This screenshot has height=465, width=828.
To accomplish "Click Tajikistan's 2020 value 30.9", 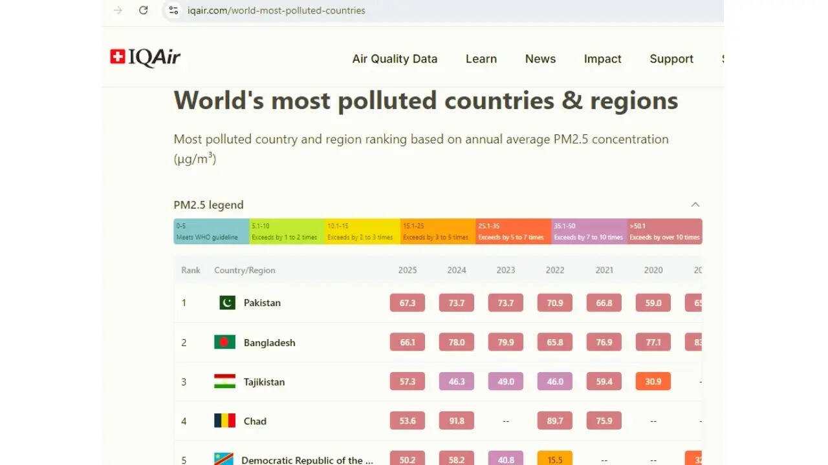I will pyautogui.click(x=653, y=382).
